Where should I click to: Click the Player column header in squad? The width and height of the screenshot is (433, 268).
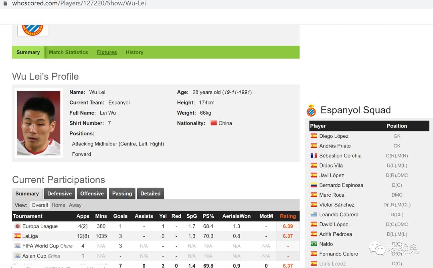coord(318,126)
